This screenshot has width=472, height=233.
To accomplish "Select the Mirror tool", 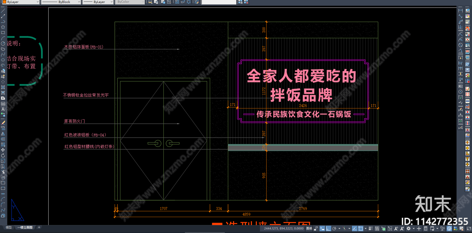I will point(3,133).
